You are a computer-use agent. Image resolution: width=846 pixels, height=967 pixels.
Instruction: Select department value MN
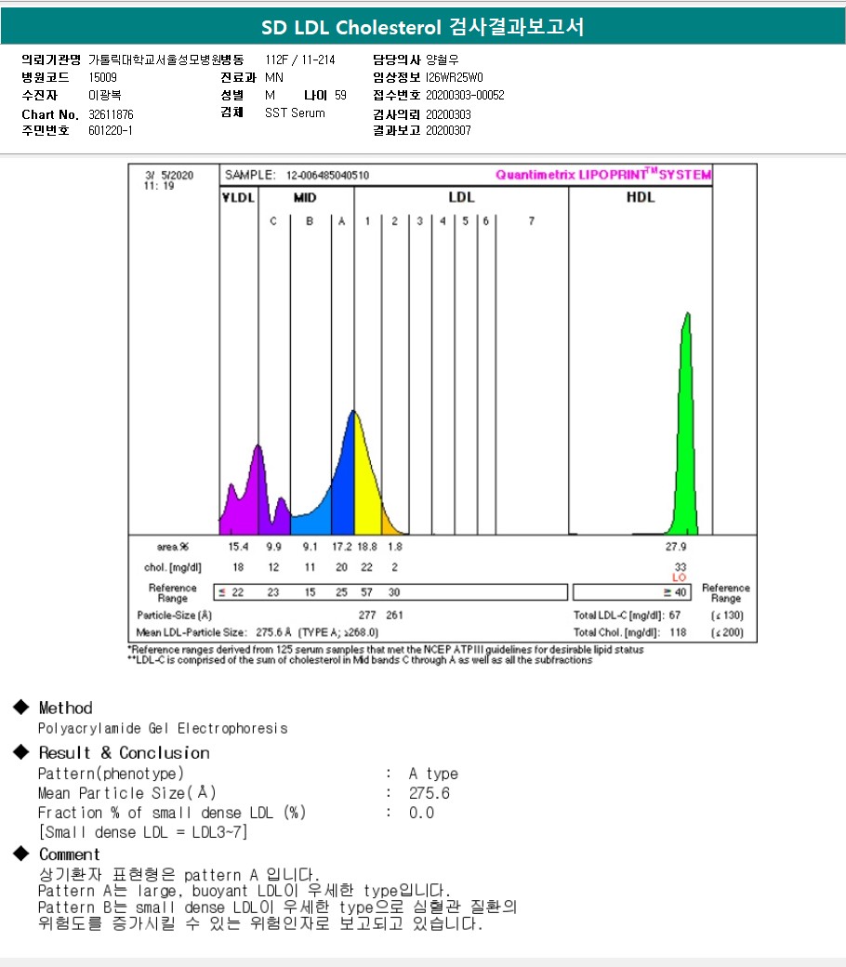pyautogui.click(x=274, y=78)
